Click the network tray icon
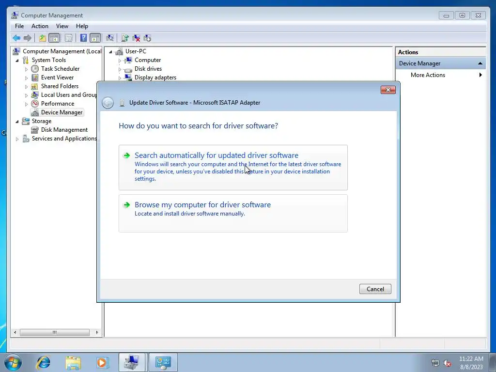This screenshot has height=372, width=496. (x=435, y=363)
